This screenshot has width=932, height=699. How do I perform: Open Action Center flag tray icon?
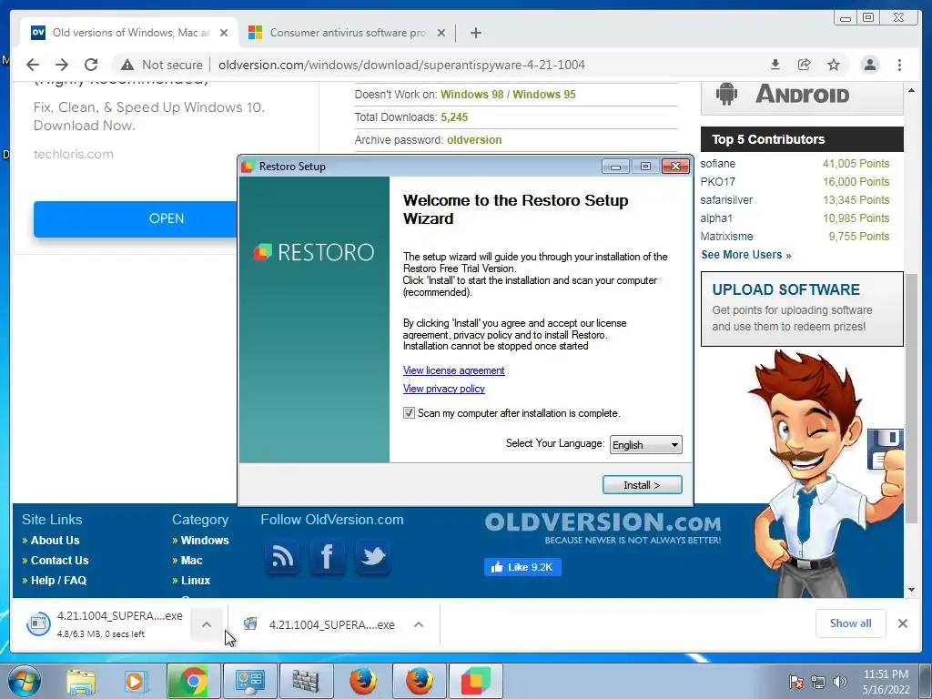point(796,682)
